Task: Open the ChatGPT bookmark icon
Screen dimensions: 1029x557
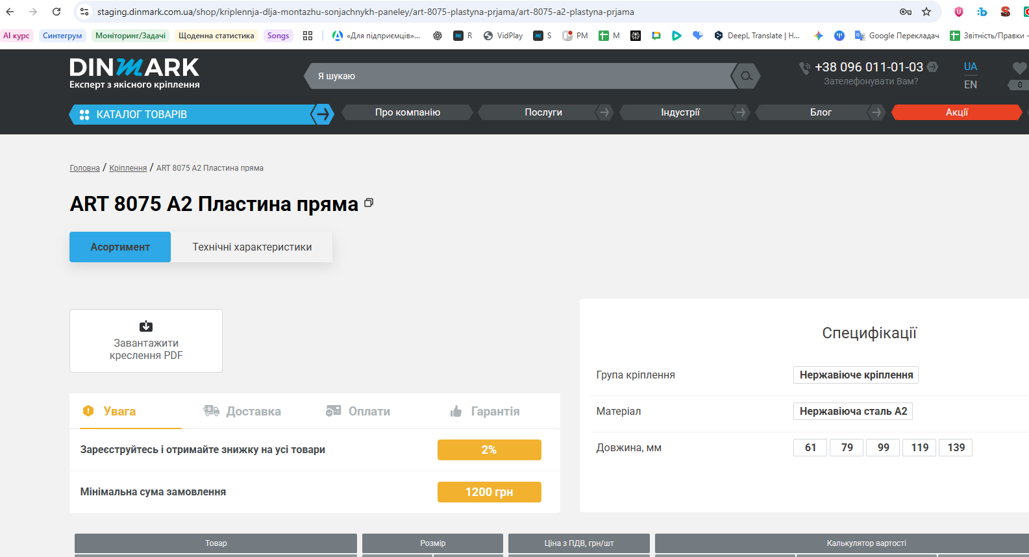Action: click(x=438, y=36)
